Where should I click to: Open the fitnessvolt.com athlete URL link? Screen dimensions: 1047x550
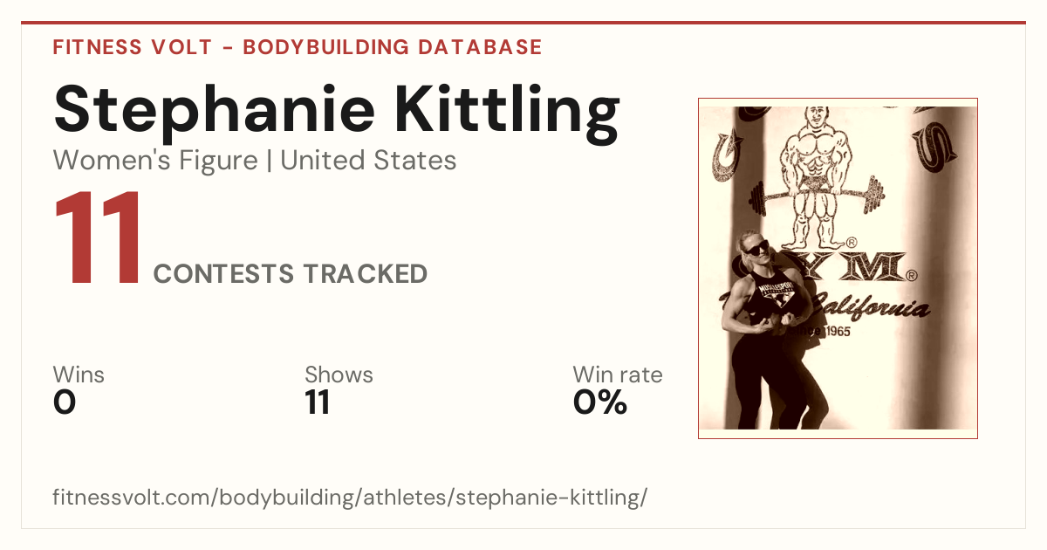[x=350, y=498]
